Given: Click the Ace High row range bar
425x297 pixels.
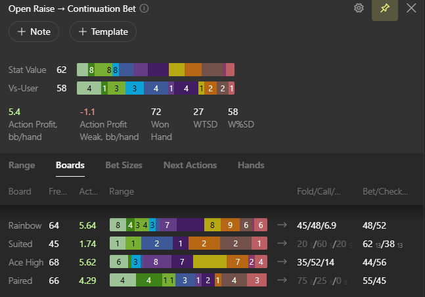Looking at the screenshot, I should pos(189,262).
